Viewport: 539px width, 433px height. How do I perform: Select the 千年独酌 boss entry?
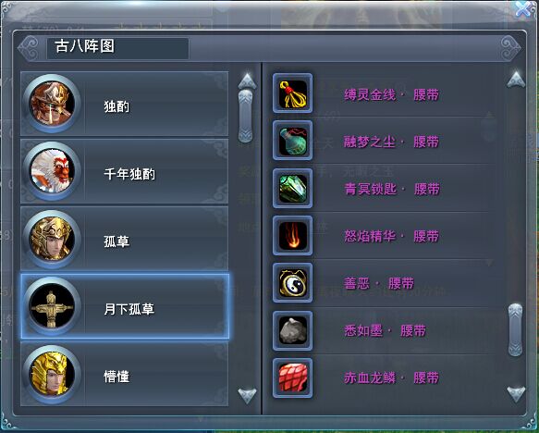pos(125,171)
